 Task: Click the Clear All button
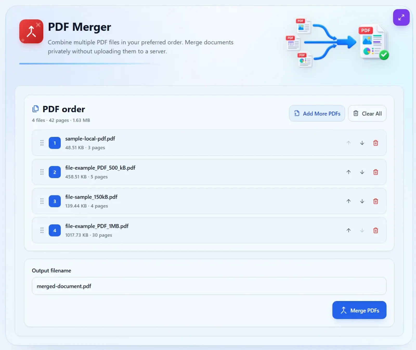tap(367, 113)
